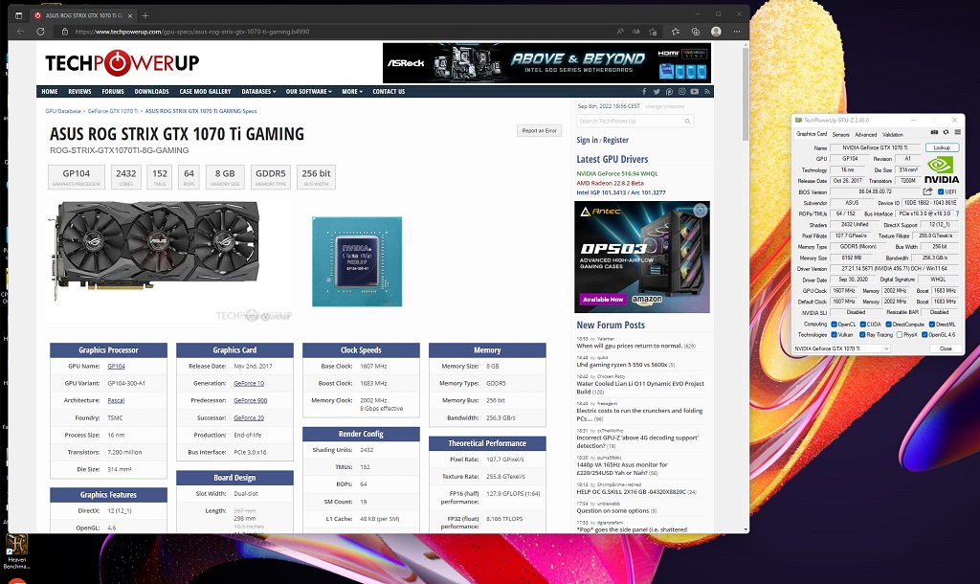
Task: Open DOWNLOADS in site navigation
Action: 152,91
